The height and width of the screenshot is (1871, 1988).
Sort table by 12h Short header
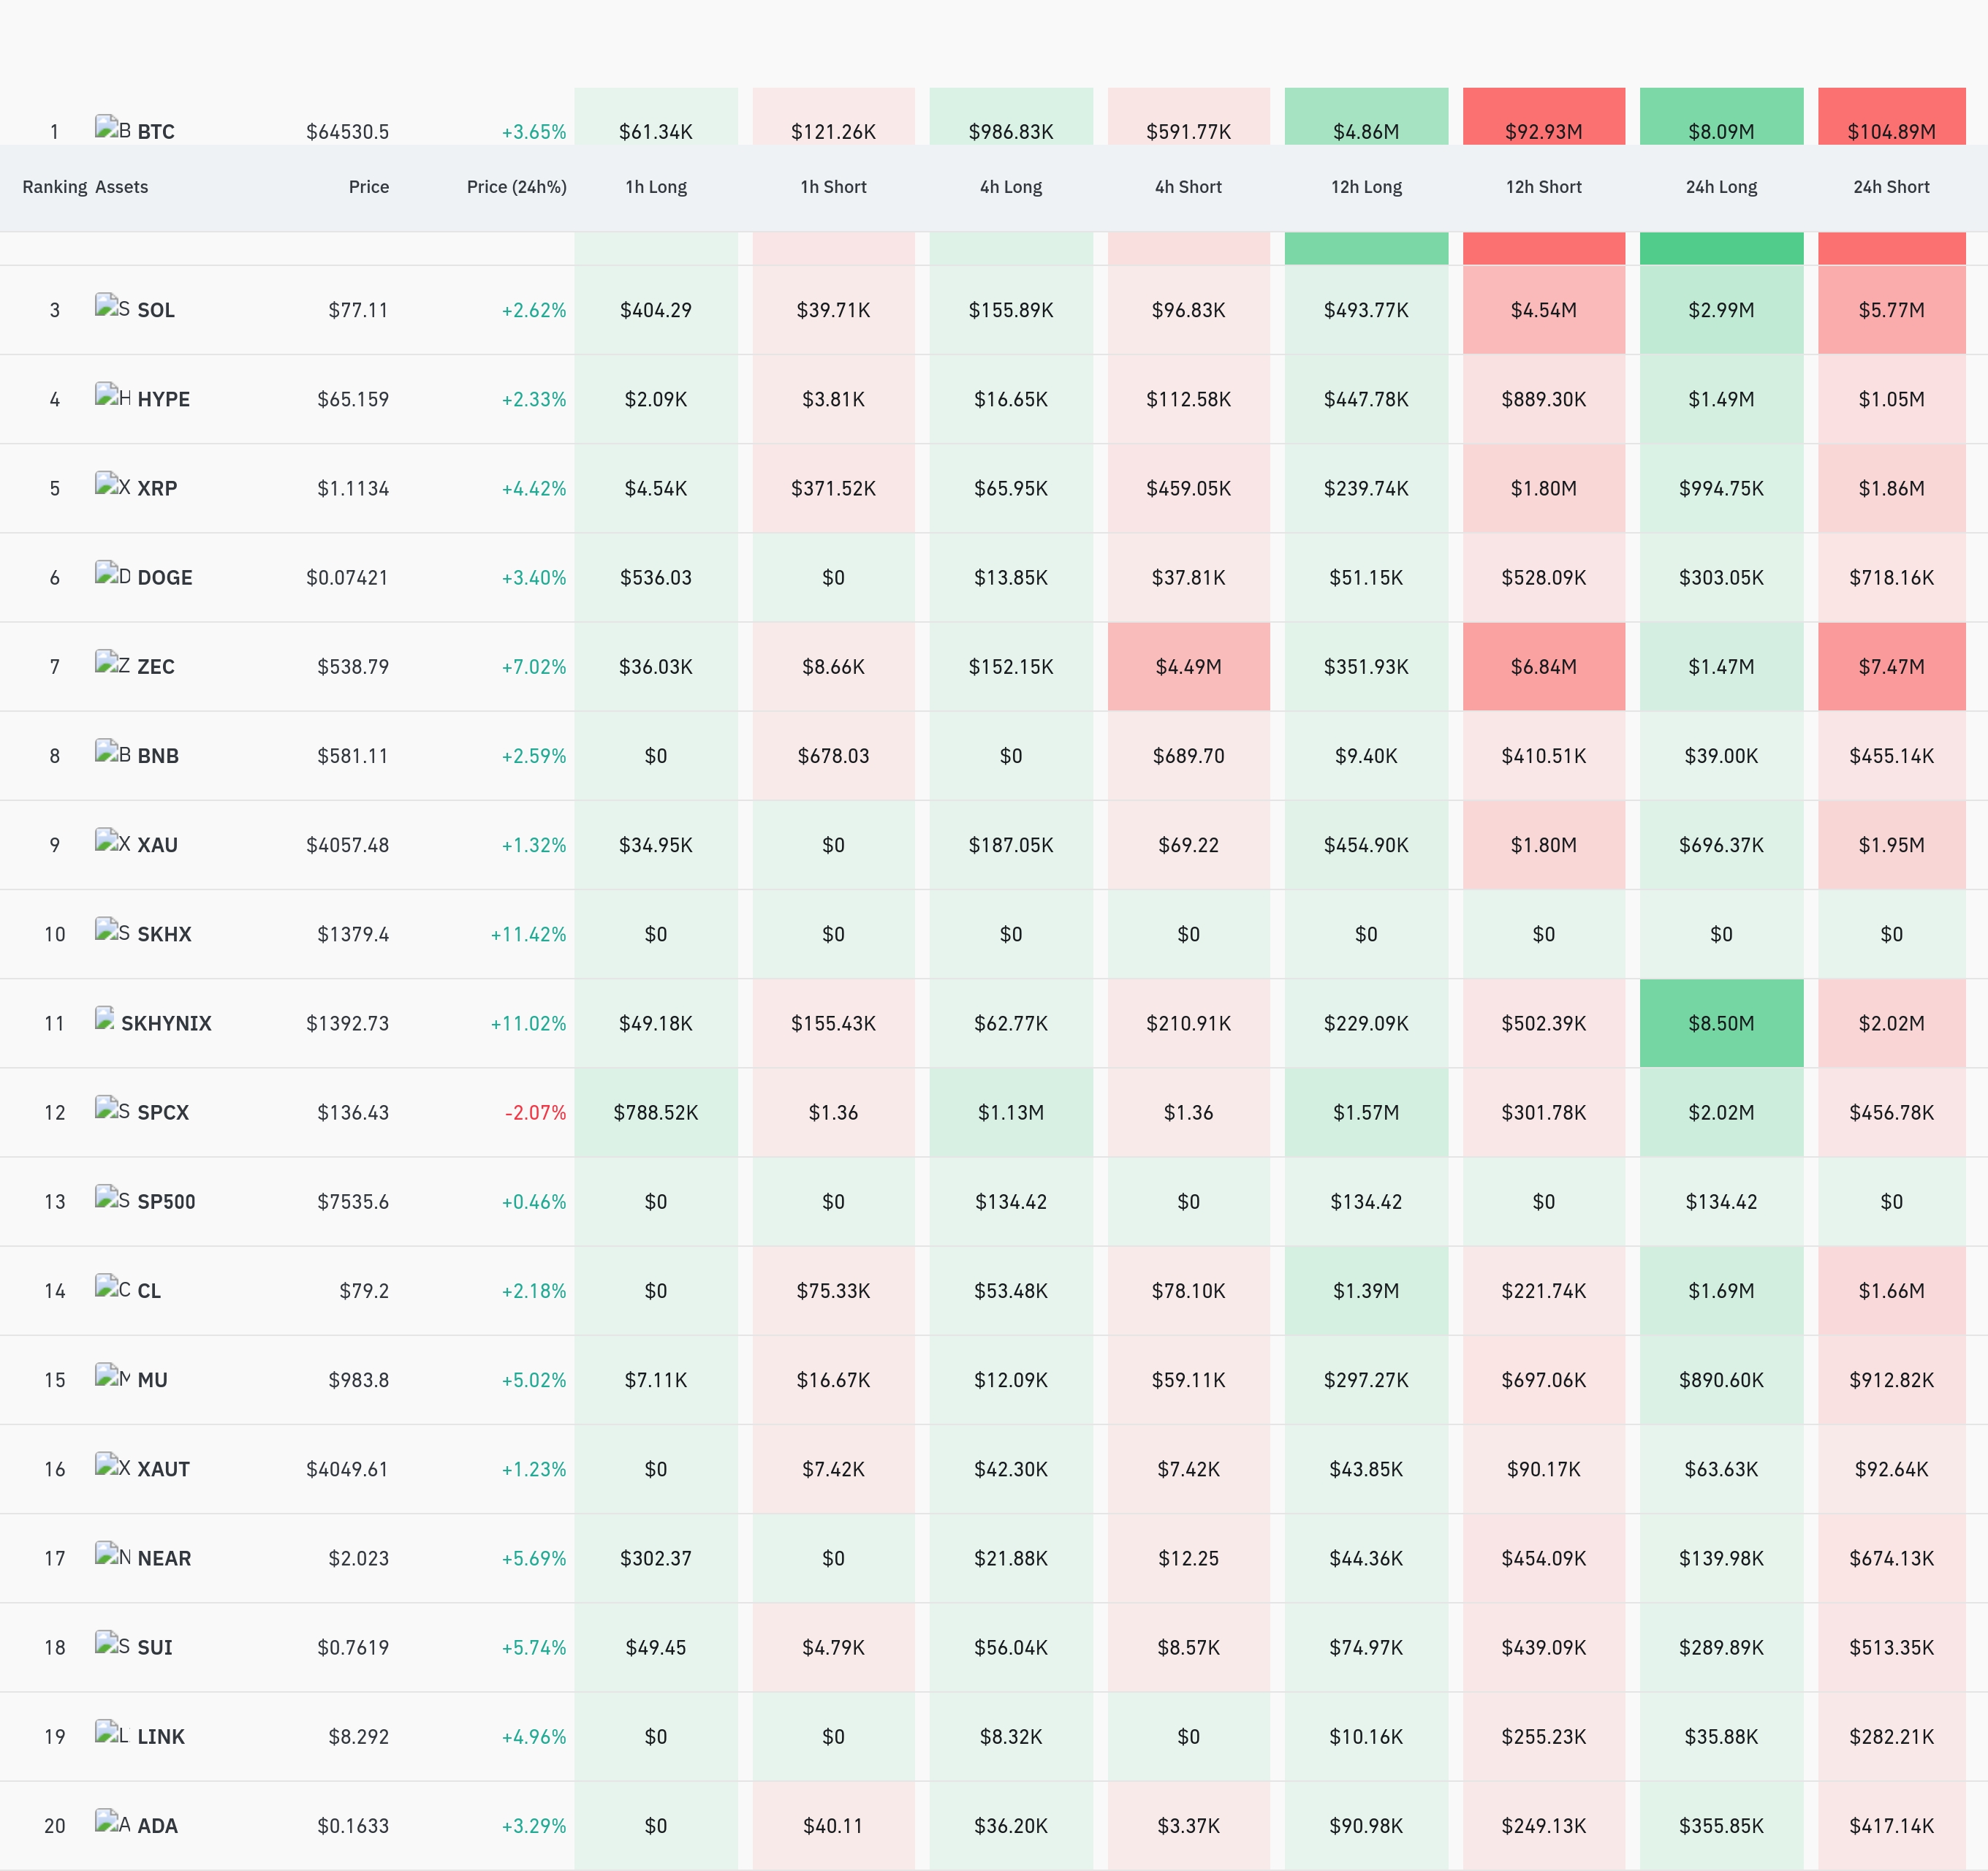(1543, 187)
